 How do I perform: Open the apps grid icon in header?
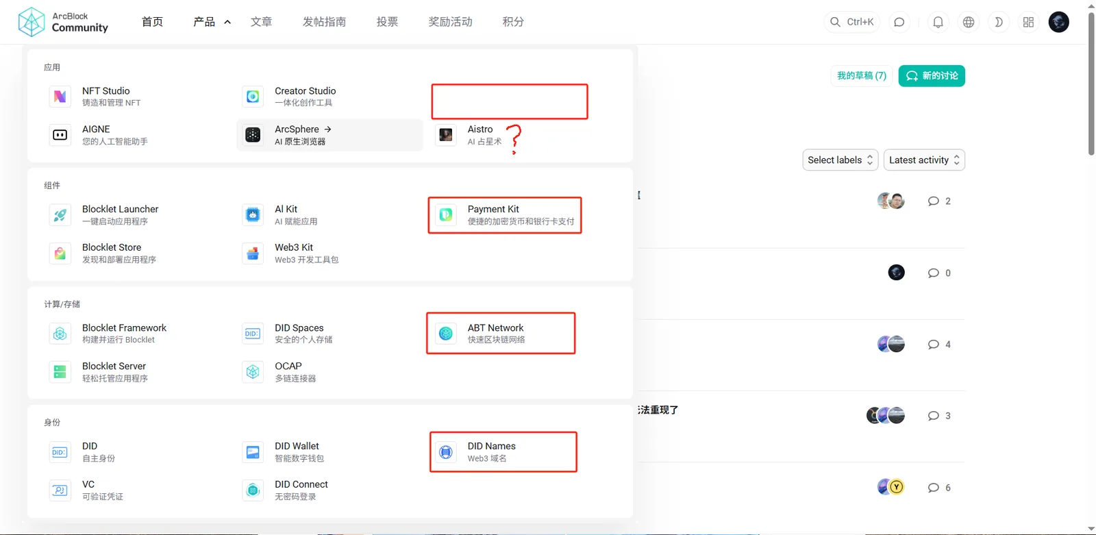click(x=1028, y=22)
